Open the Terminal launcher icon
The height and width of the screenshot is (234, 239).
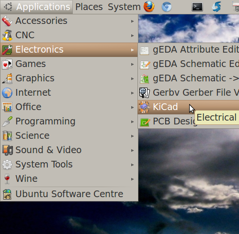pyautogui.click(x=197, y=7)
